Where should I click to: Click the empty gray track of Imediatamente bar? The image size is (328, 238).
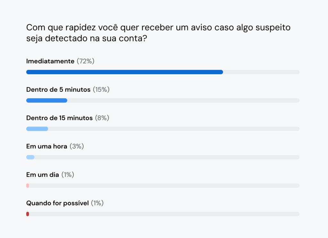pos(261,72)
